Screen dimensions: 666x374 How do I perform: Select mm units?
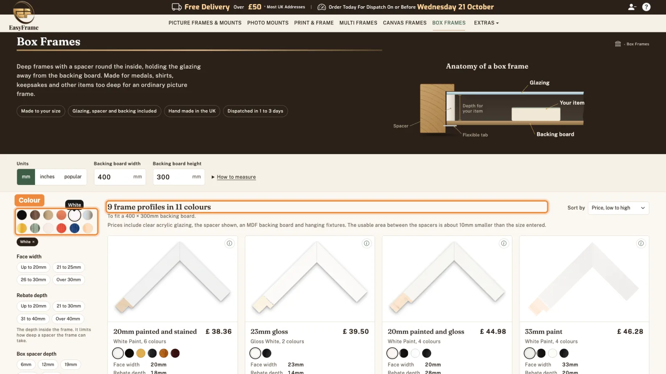[x=26, y=177]
